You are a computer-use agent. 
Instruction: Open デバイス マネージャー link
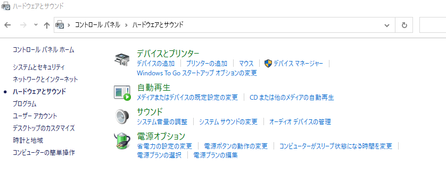[298, 64]
